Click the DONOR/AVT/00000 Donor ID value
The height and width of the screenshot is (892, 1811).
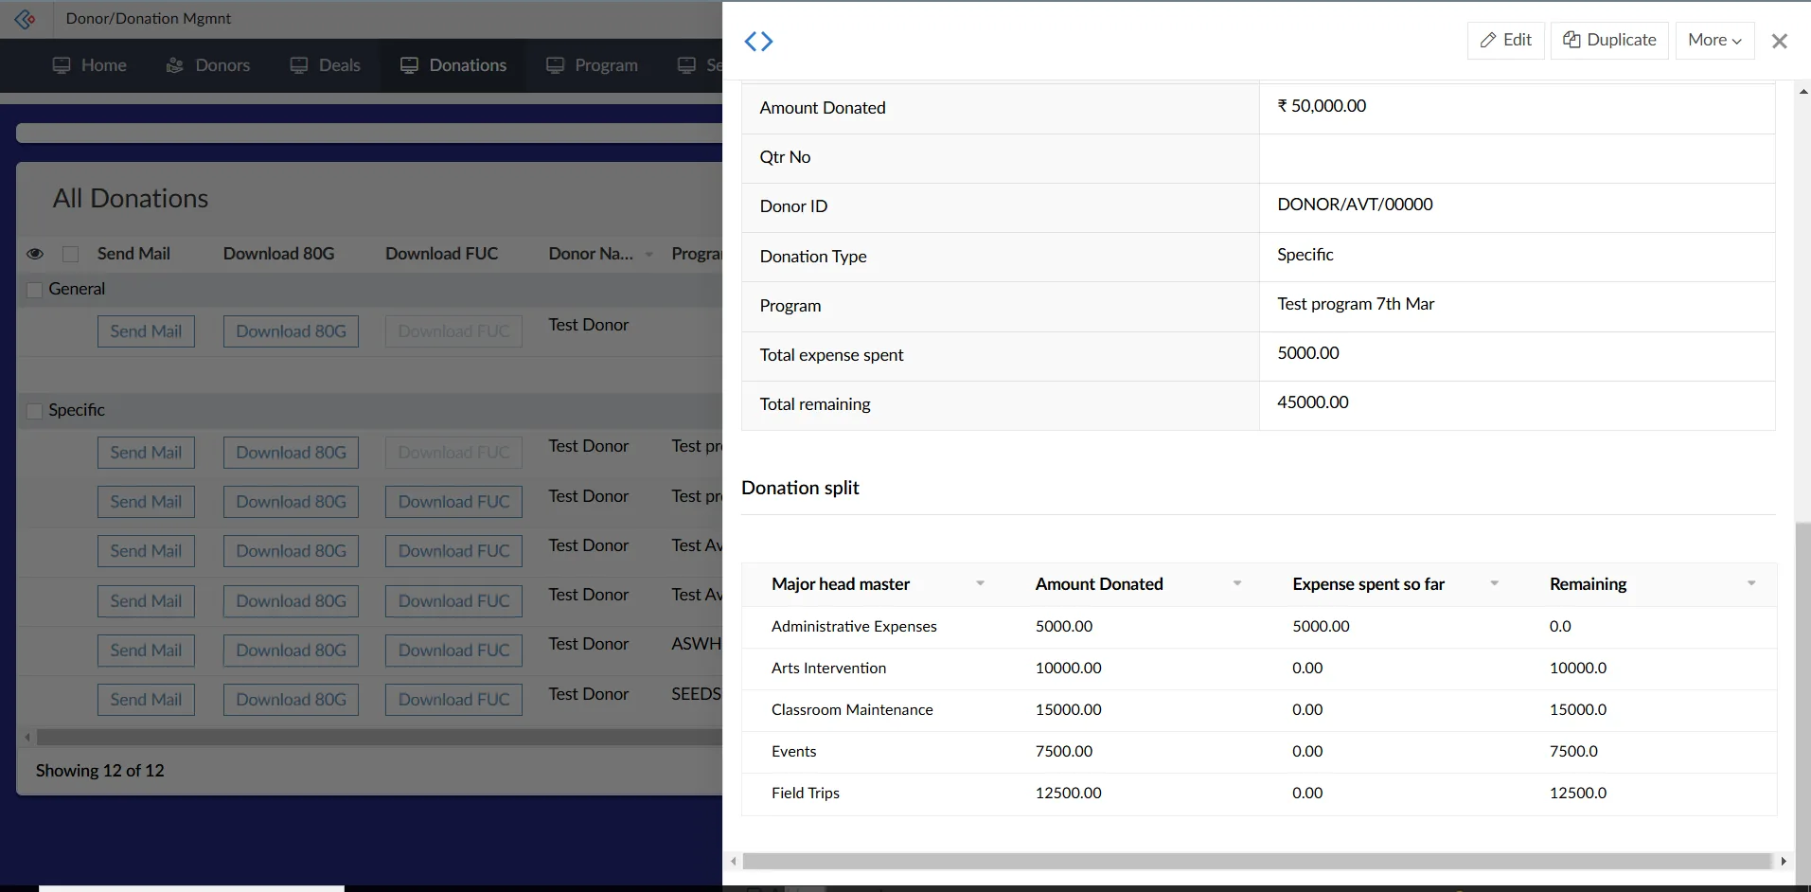(1355, 205)
